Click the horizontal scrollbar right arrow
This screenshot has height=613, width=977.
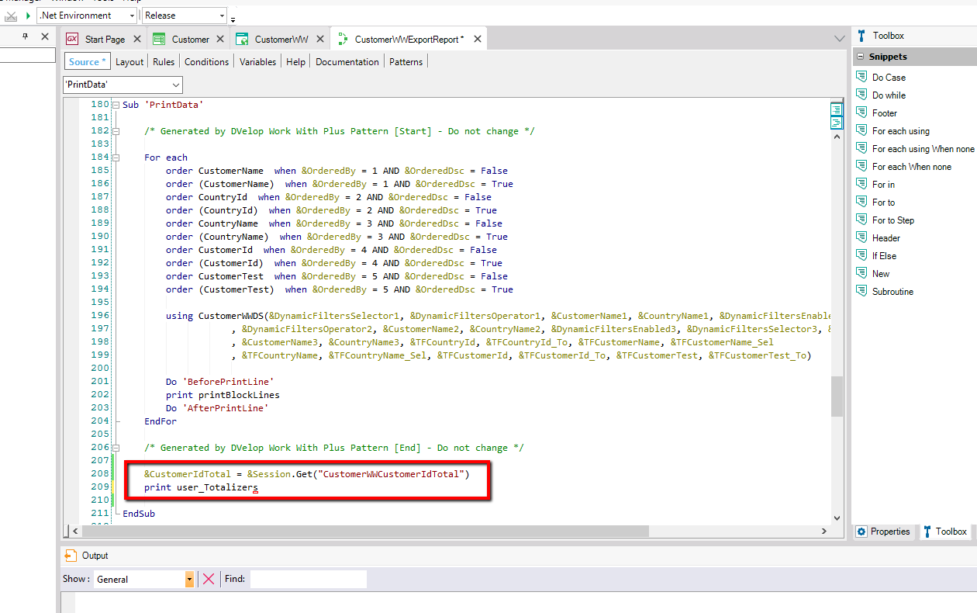824,532
